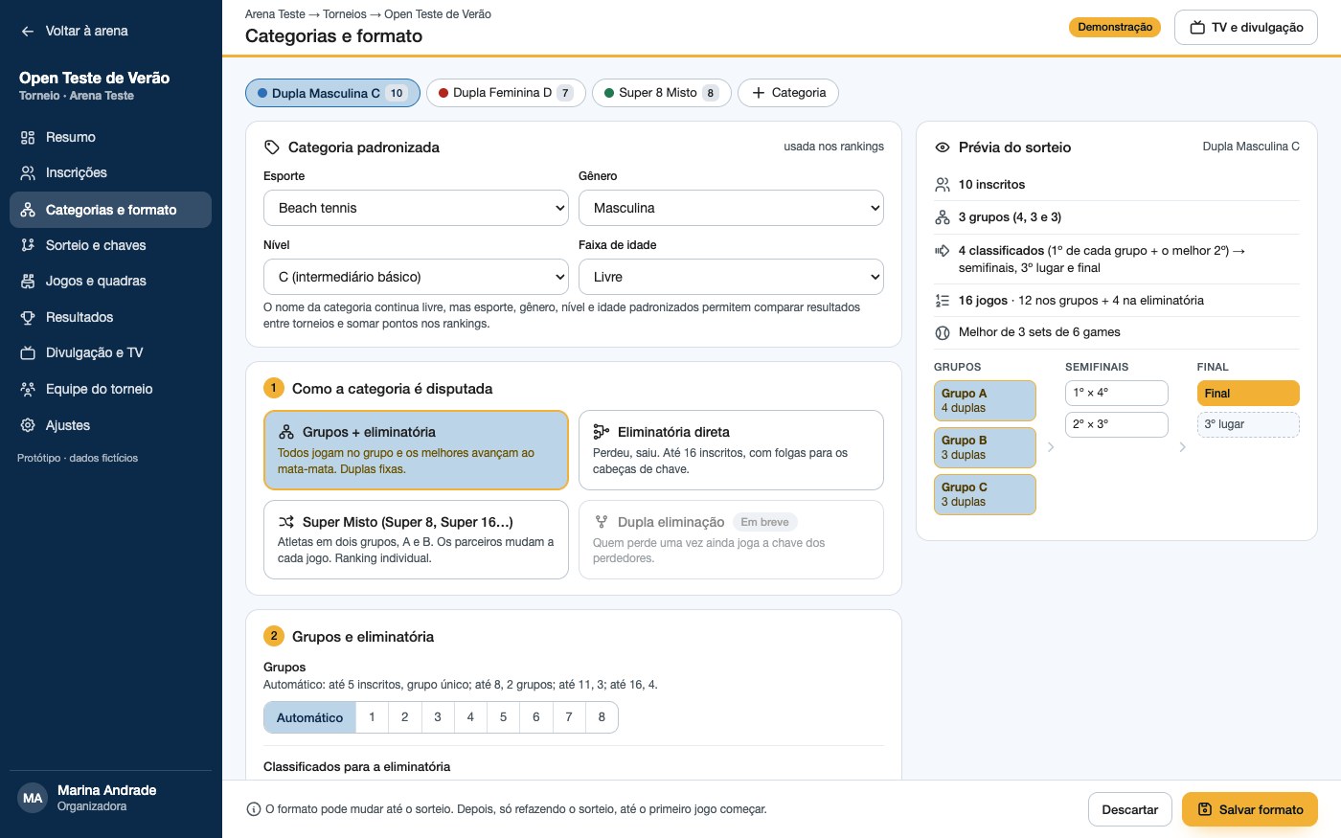Click the 1º × 4º semifinal box
Screen dimensions: 1341x838
tap(1117, 393)
